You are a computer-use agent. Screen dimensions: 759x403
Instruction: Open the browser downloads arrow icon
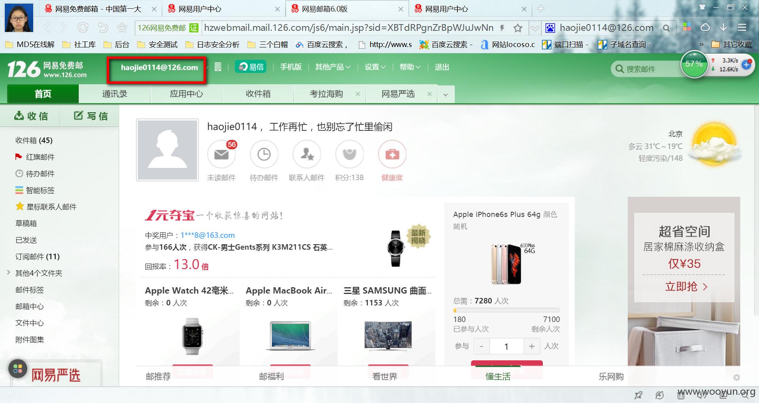(x=723, y=27)
